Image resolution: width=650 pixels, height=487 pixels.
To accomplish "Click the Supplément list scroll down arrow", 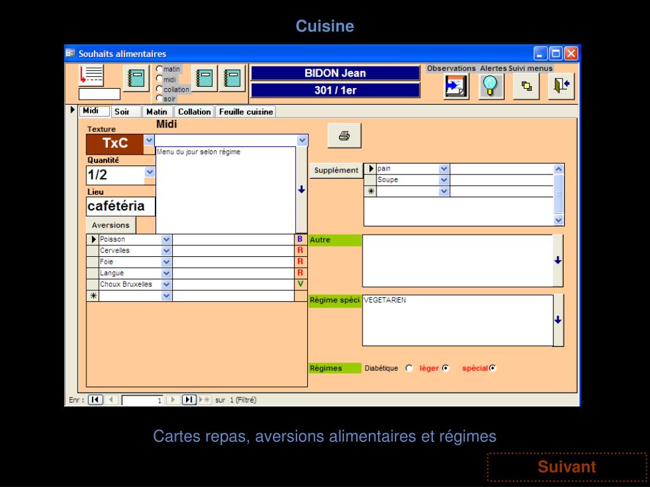I will 559,220.
